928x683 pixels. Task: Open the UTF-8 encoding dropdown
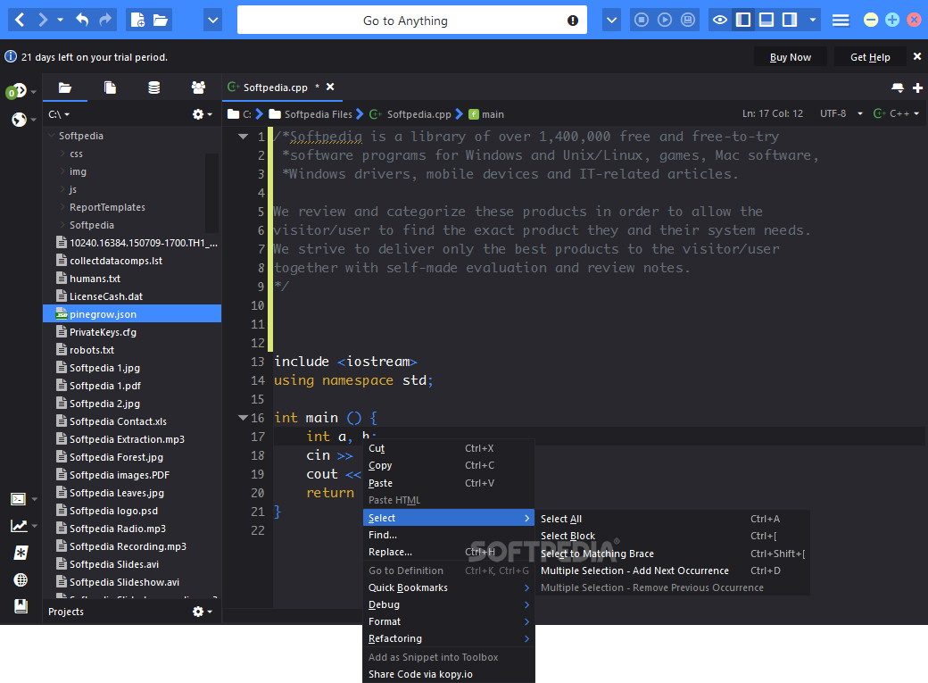point(841,113)
